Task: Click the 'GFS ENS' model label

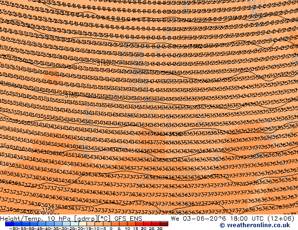Action: [128, 219]
